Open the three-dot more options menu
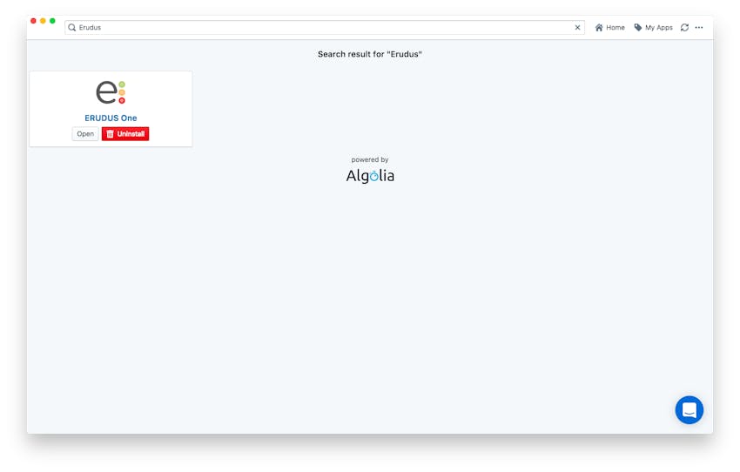Image resolution: width=740 pixels, height=472 pixels. [x=699, y=27]
